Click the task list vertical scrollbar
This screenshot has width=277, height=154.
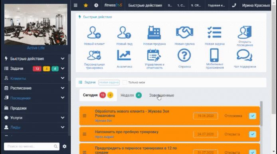pyautogui.click(x=261, y=114)
